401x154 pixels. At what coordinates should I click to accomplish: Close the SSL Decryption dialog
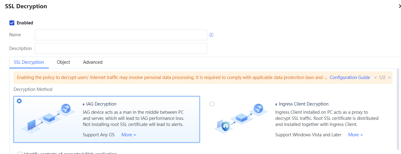coord(399,6)
